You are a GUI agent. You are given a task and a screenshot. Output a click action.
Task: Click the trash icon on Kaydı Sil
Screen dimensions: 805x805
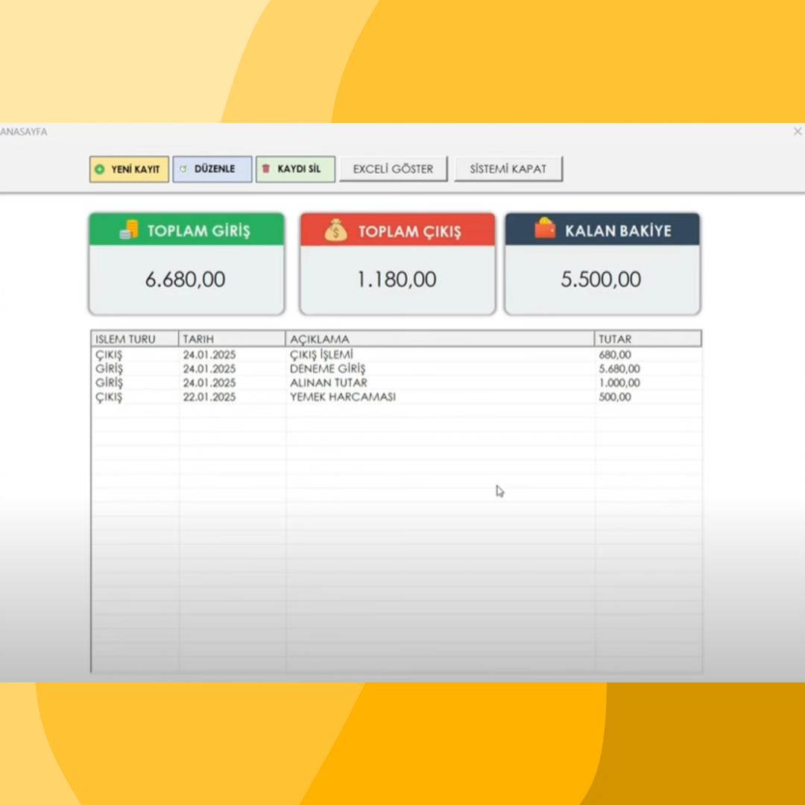[x=266, y=169]
